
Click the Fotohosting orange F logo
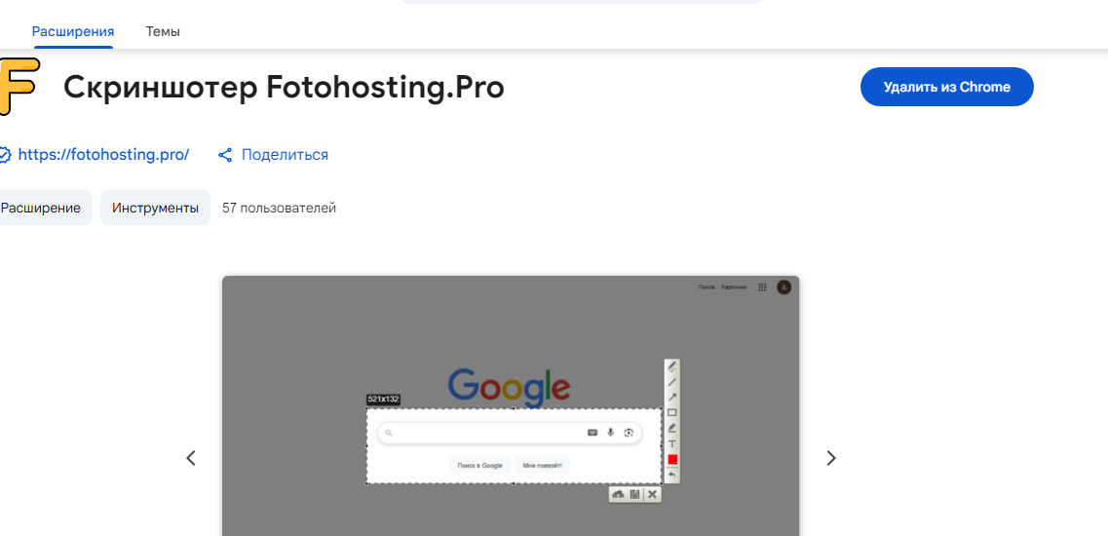pos(19,87)
